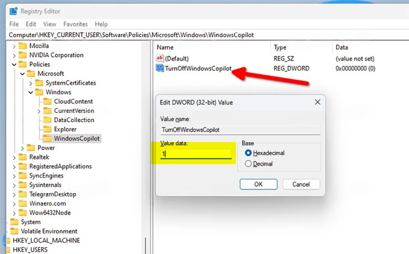
Task: Select the HKEY_LOCAL_MACHINE tree item
Action: 46,240
